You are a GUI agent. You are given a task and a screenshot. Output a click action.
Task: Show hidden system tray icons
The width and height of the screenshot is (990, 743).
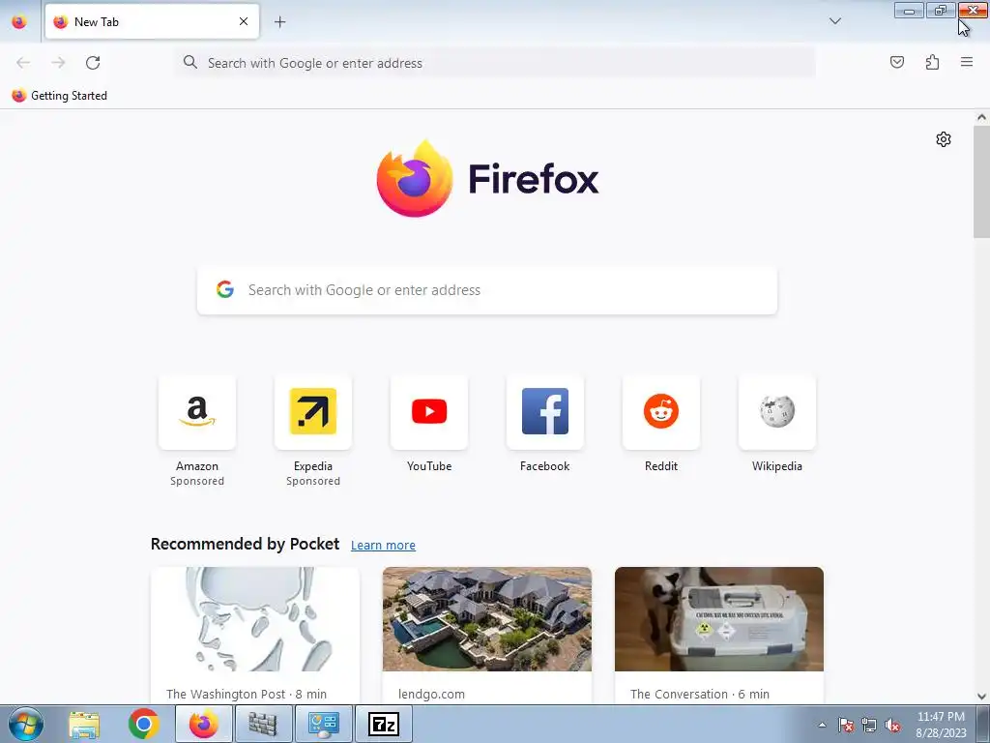coord(822,725)
